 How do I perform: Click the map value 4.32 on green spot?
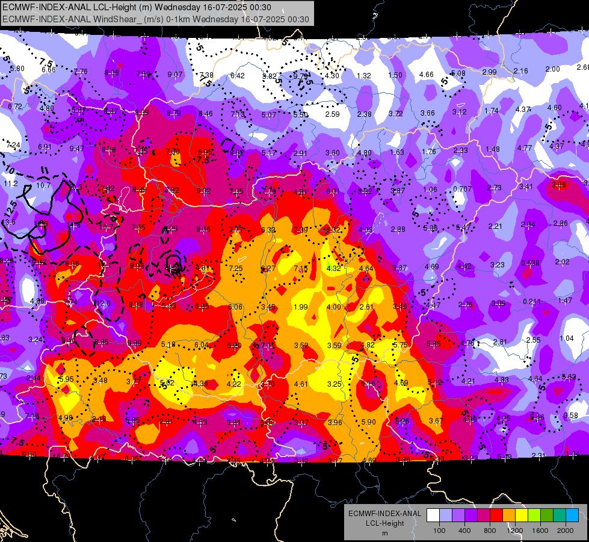333,268
